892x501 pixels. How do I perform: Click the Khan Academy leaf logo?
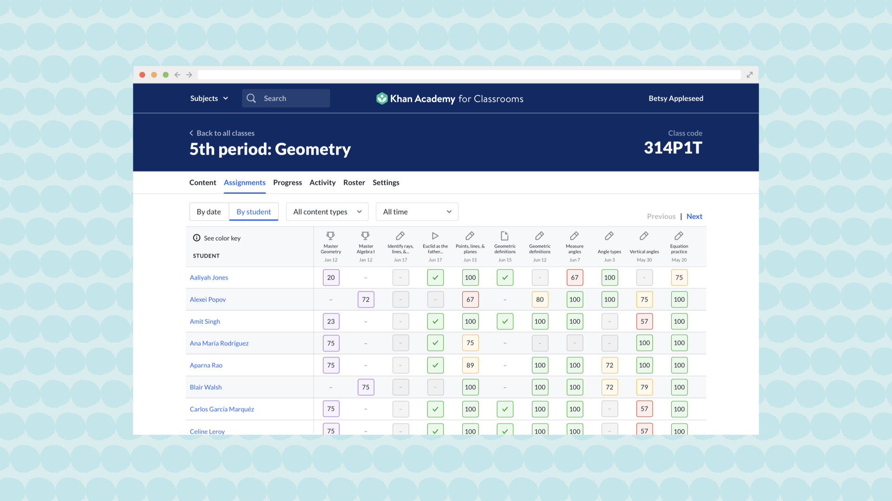point(382,98)
